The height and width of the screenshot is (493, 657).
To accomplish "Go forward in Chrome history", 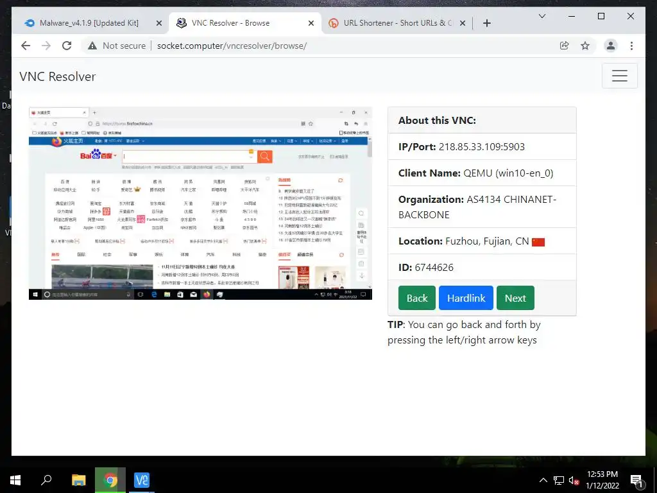I will click(x=46, y=46).
